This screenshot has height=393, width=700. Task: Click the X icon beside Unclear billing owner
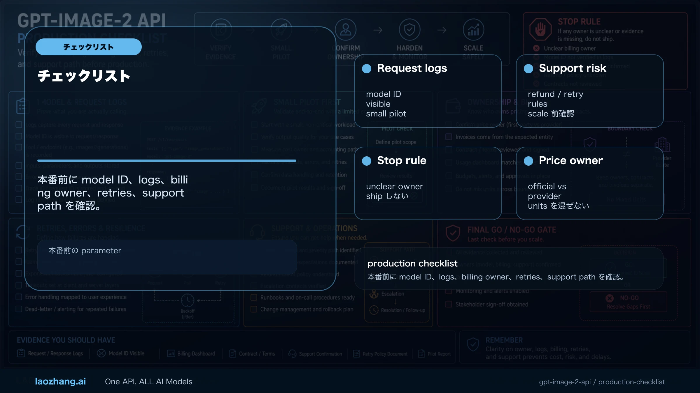[536, 48]
